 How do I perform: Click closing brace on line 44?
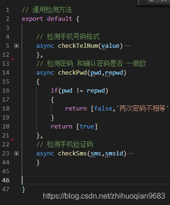click(x=38, y=162)
